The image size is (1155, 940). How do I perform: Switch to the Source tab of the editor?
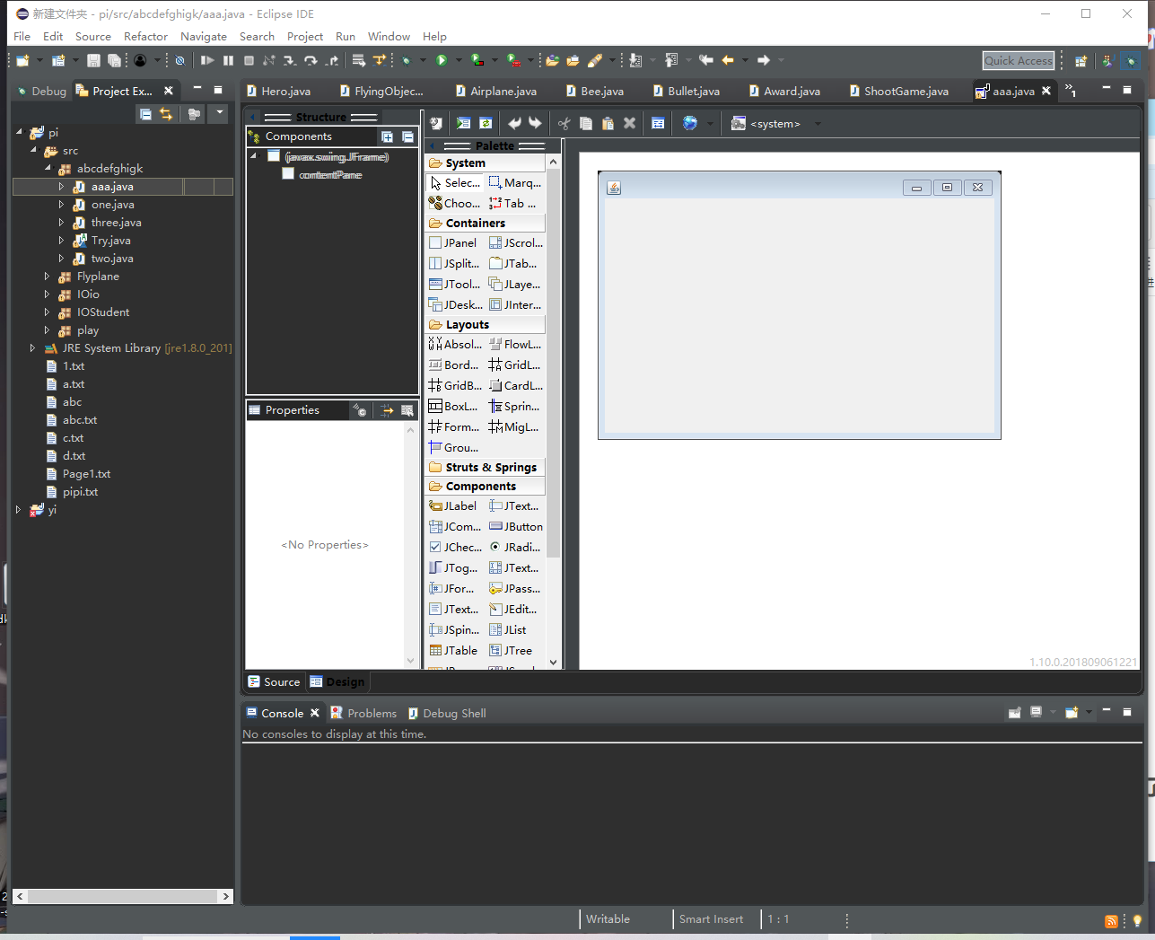(x=274, y=681)
